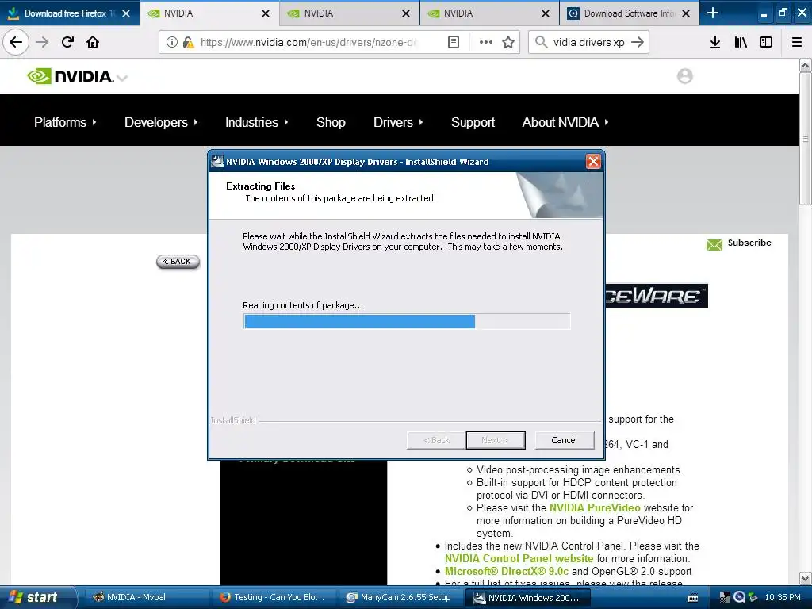Screen dimensions: 812x609
Task: Toggle the sidebars icon
Action: coord(766,42)
